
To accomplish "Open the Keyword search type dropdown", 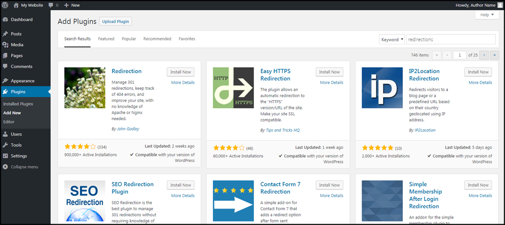I will click(392, 39).
